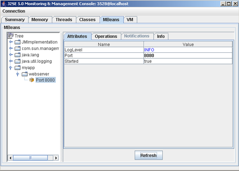Click the webserver folder icon
This screenshot has height=171, width=239.
(x=25, y=74)
